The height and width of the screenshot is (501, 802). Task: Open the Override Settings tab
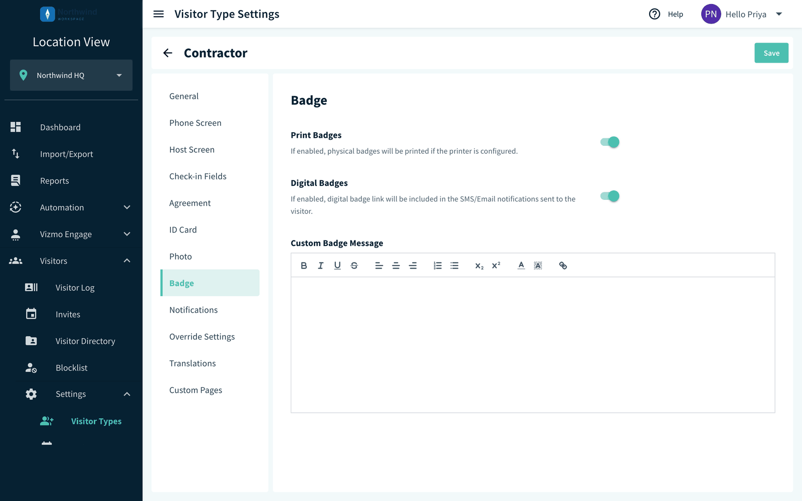click(x=210, y=337)
